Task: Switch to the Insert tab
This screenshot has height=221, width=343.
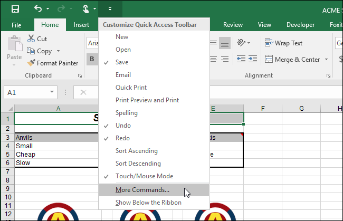Action: 81,25
